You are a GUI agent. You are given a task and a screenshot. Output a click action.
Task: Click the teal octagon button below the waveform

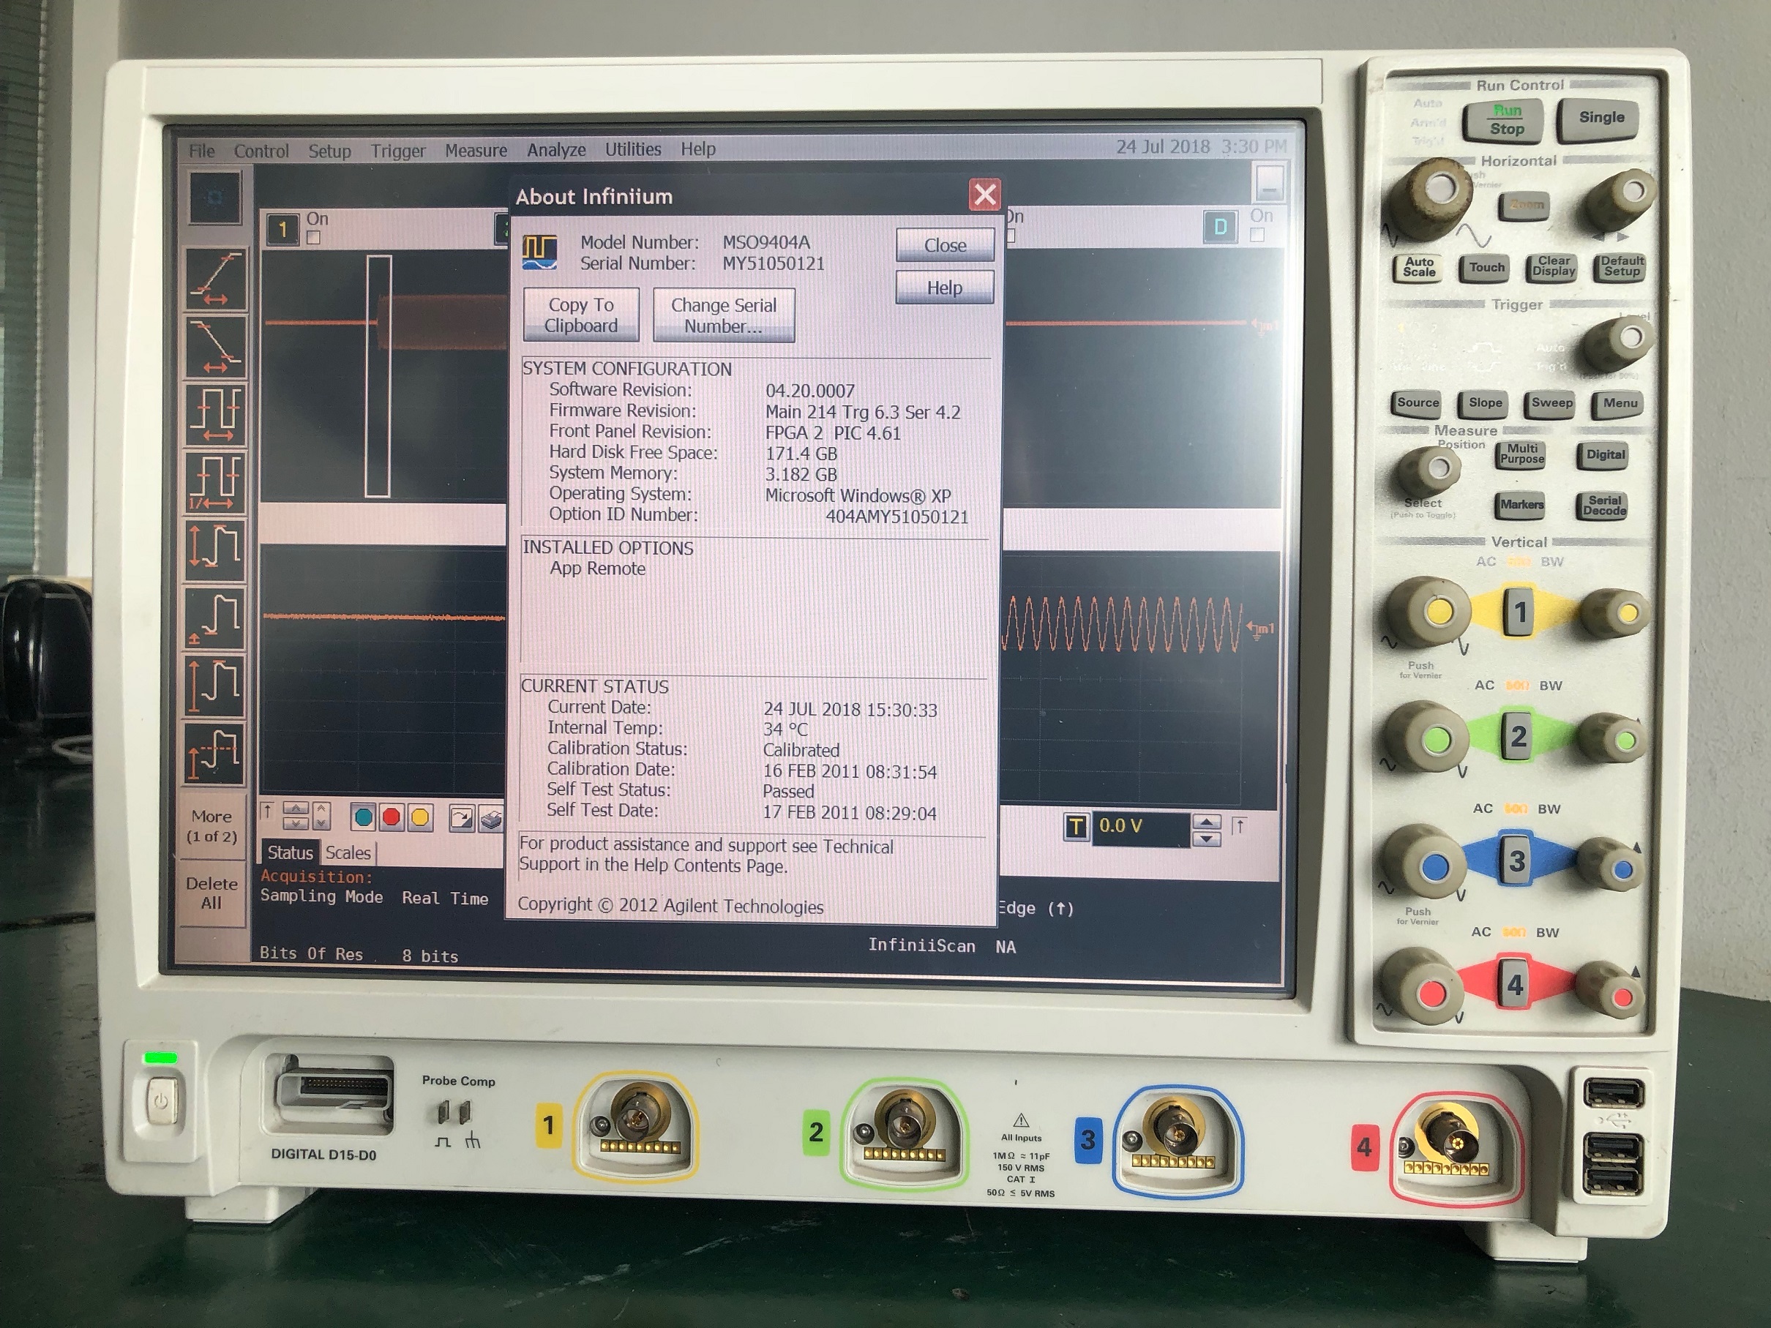[363, 817]
